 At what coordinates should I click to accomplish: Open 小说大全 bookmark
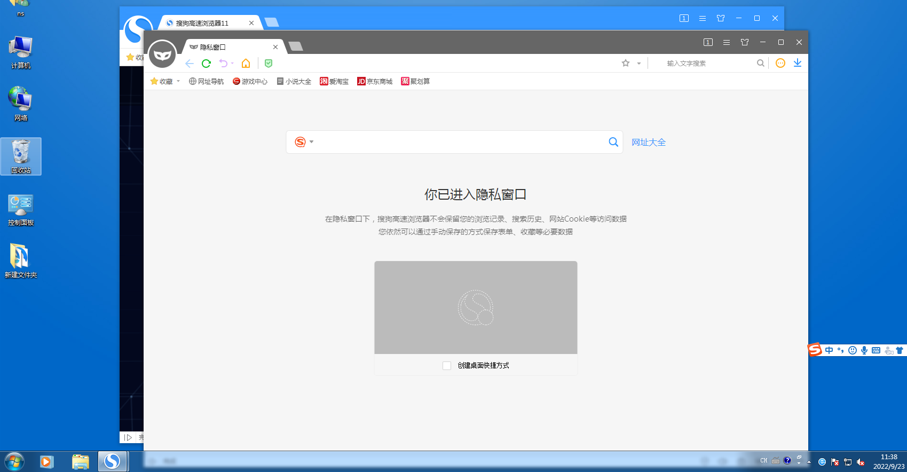[x=294, y=81]
